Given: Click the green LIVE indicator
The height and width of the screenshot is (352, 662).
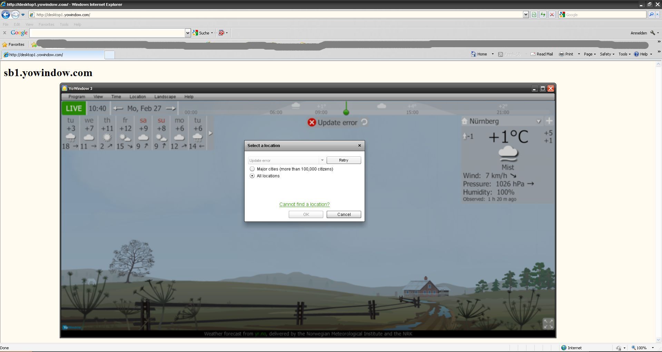Looking at the screenshot, I should pyautogui.click(x=73, y=108).
